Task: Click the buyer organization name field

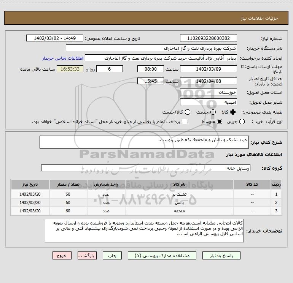Action: [151, 48]
